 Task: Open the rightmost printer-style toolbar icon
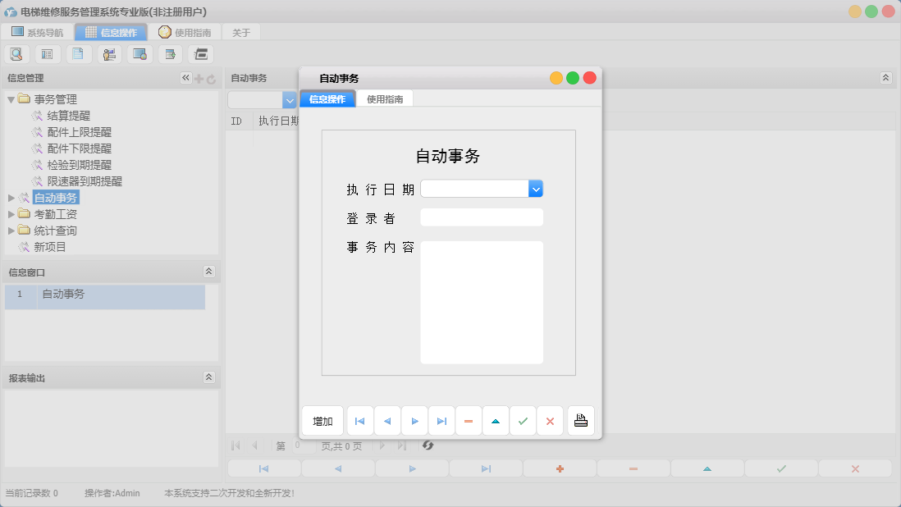coord(200,53)
